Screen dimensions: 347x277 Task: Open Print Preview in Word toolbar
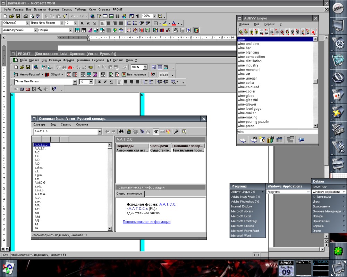(32, 16)
